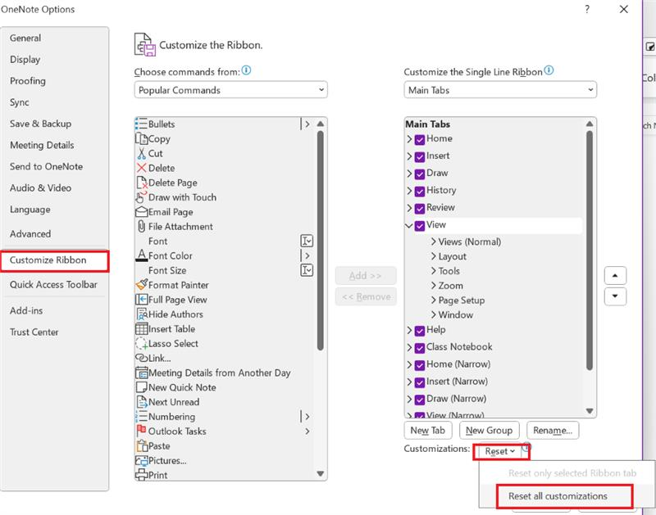Collapse the View tab tree node
The width and height of the screenshot is (656, 515).
coord(409,225)
